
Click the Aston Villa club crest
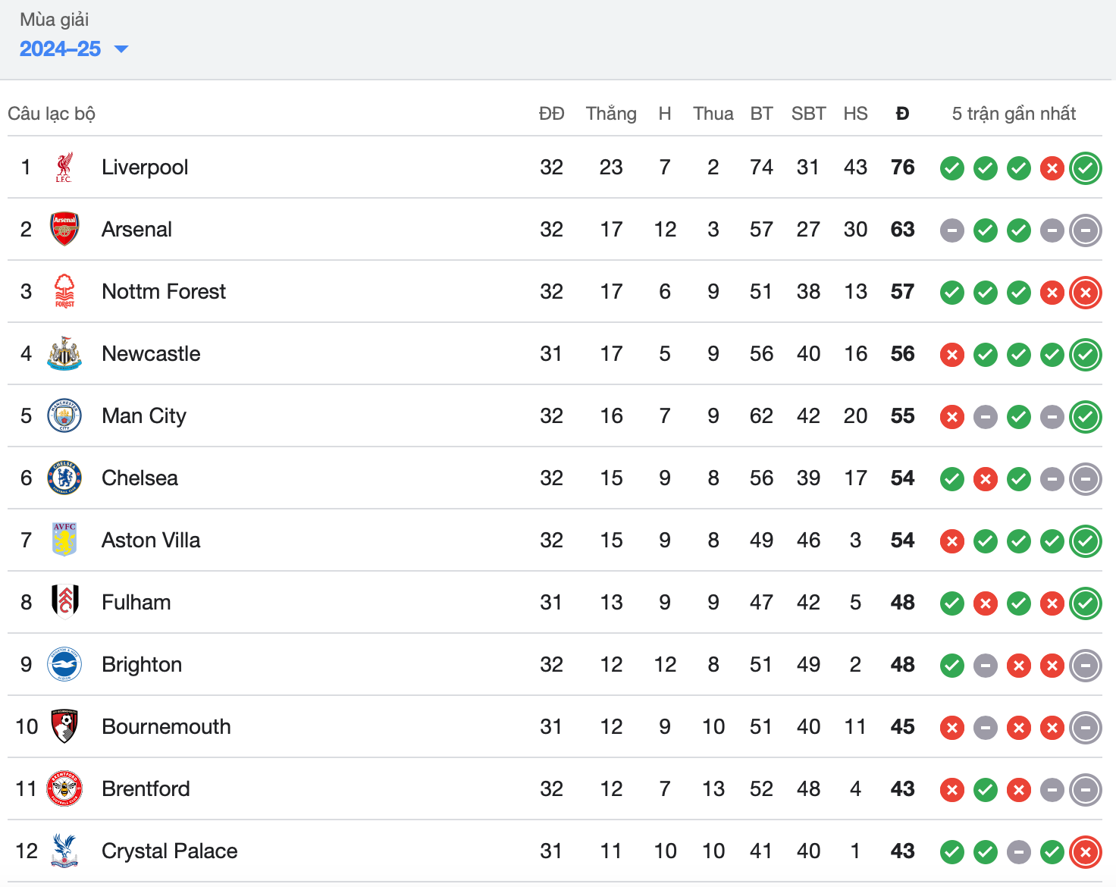(x=64, y=541)
